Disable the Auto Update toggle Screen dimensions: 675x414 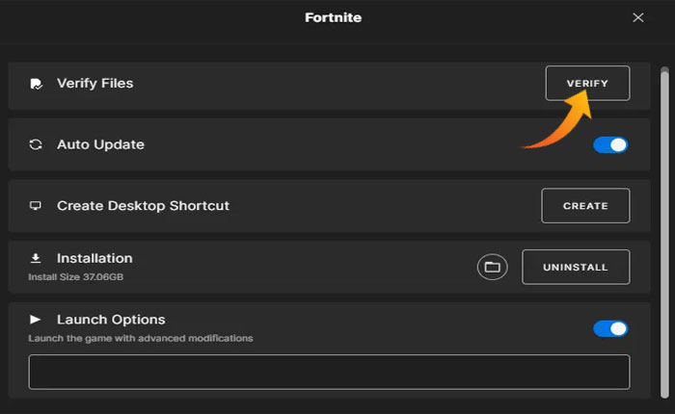tap(610, 144)
